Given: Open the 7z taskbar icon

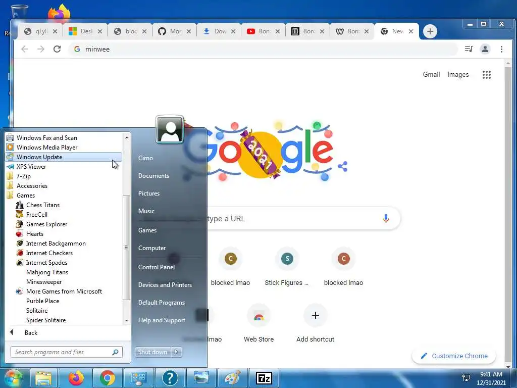Looking at the screenshot, I should pyautogui.click(x=264, y=378).
